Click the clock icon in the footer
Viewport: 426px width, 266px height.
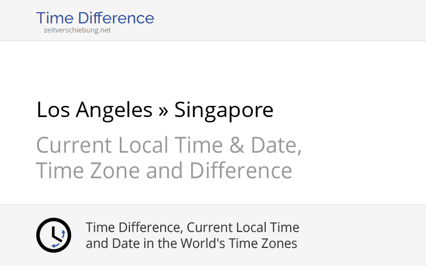click(x=53, y=235)
